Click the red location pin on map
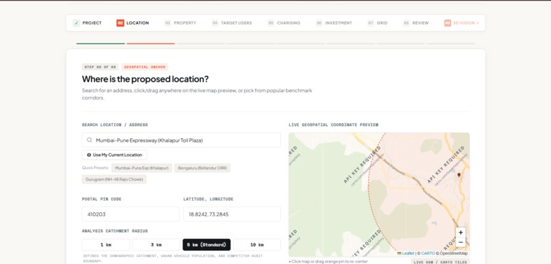551x264 pixels. [x=459, y=175]
